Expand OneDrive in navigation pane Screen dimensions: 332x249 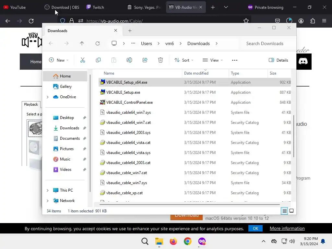[x=48, y=97]
